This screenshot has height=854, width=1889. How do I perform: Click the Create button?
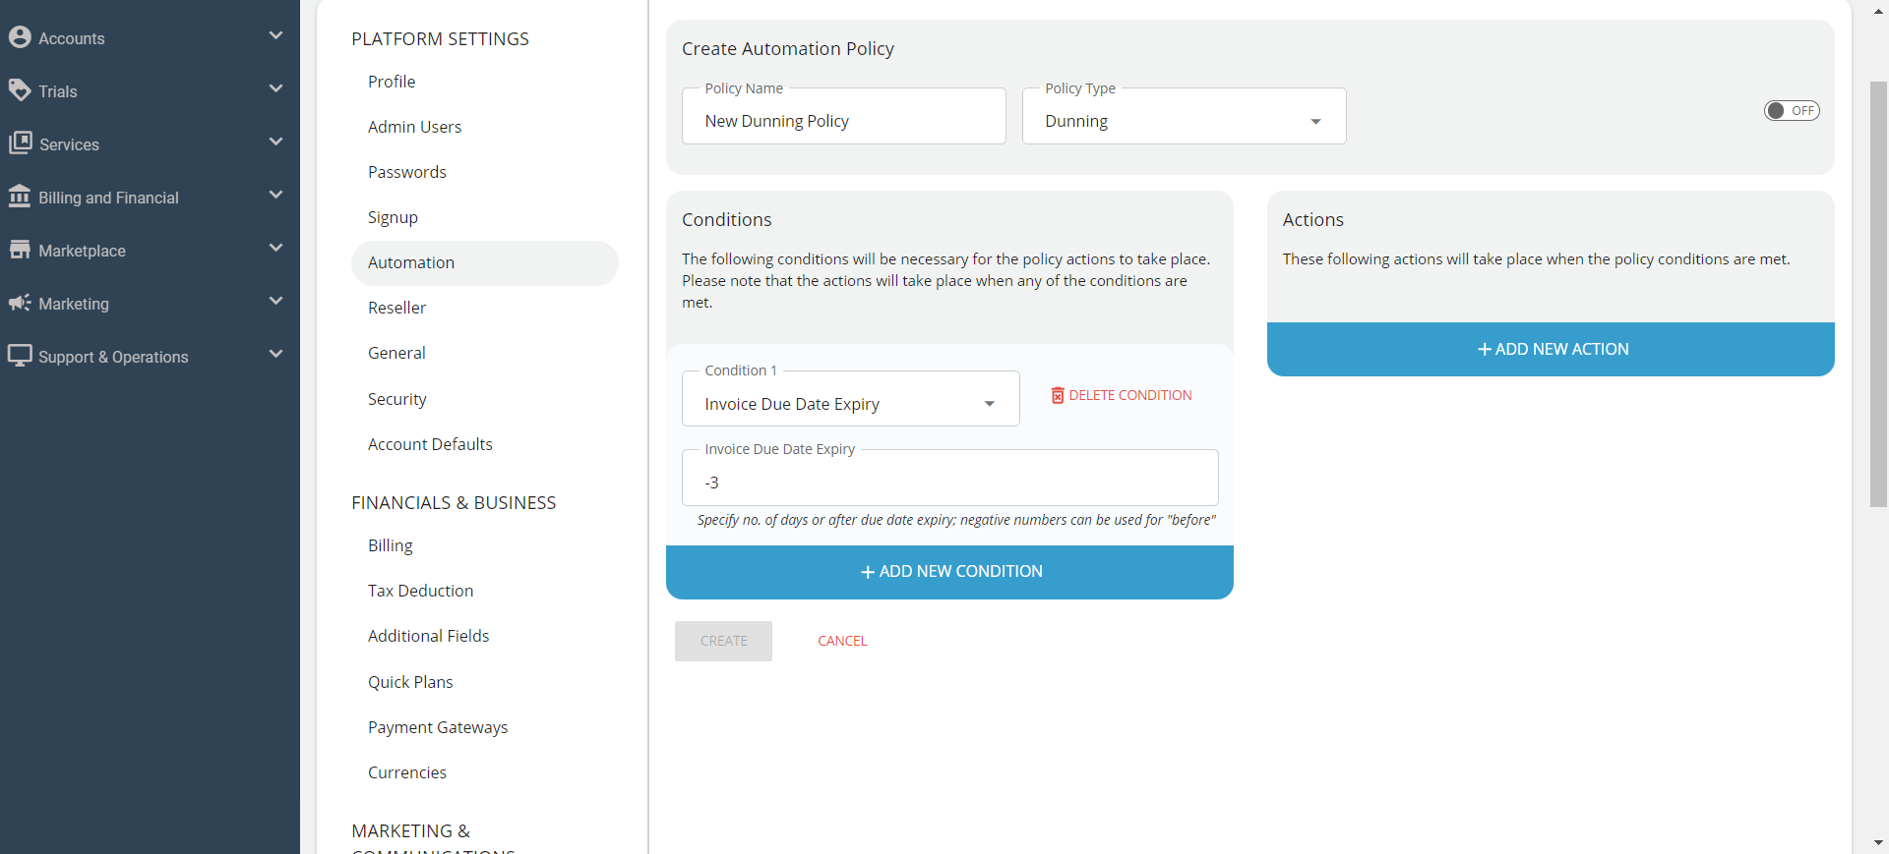coord(723,641)
